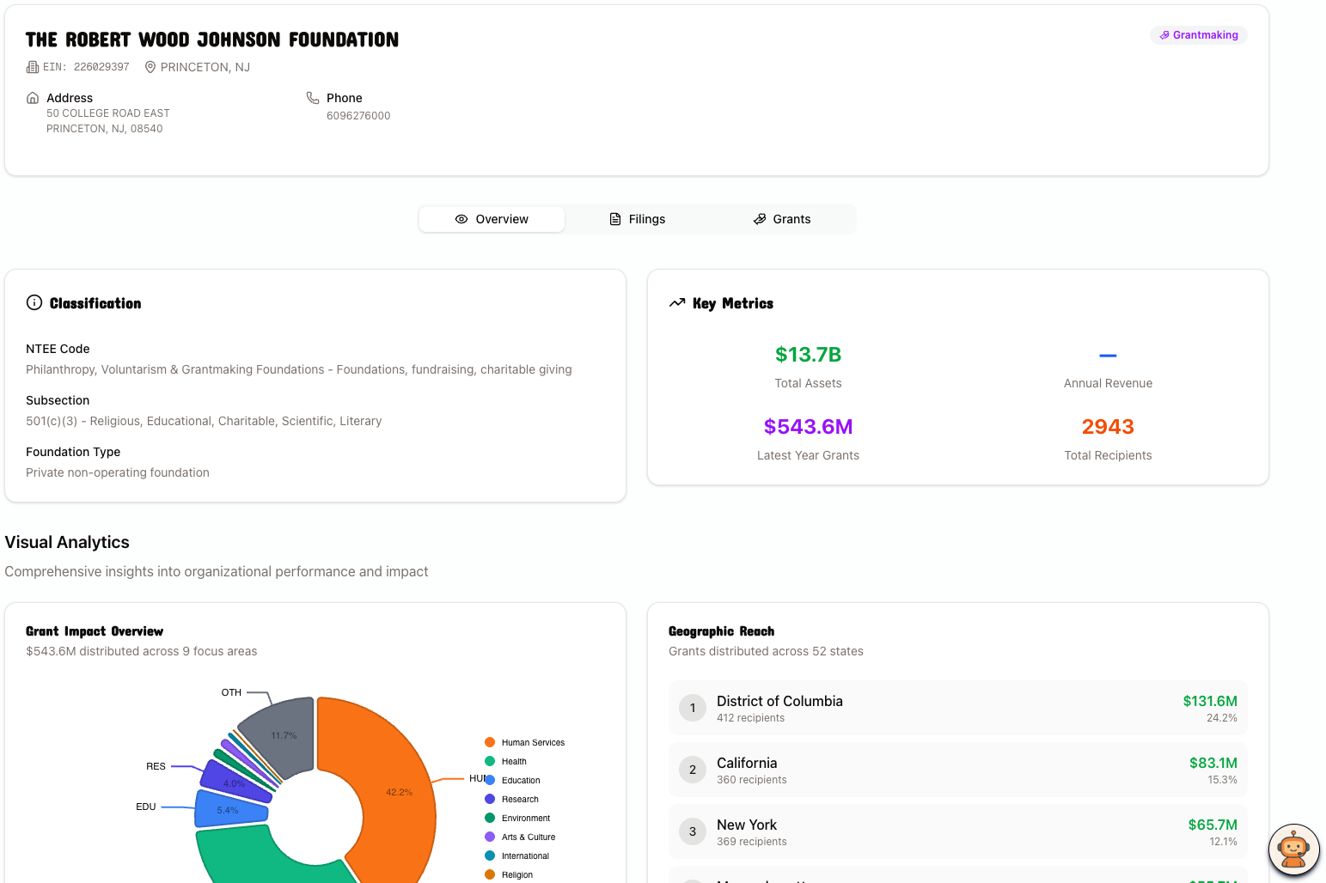Click the $543.6M Latest Year Grants value
The image size is (1326, 883).
[x=808, y=427]
